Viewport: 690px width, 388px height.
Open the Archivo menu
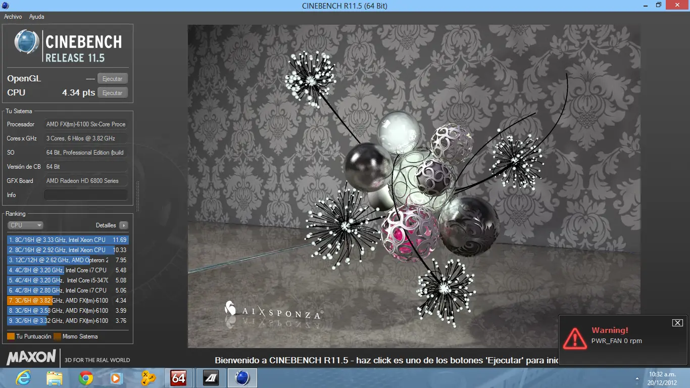coord(13,17)
